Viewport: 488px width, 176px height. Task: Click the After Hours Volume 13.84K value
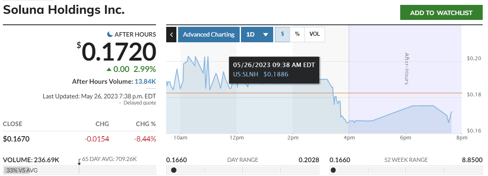coord(145,81)
